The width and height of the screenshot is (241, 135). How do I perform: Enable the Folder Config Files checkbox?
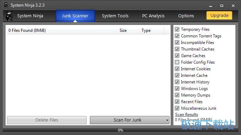(x=177, y=62)
